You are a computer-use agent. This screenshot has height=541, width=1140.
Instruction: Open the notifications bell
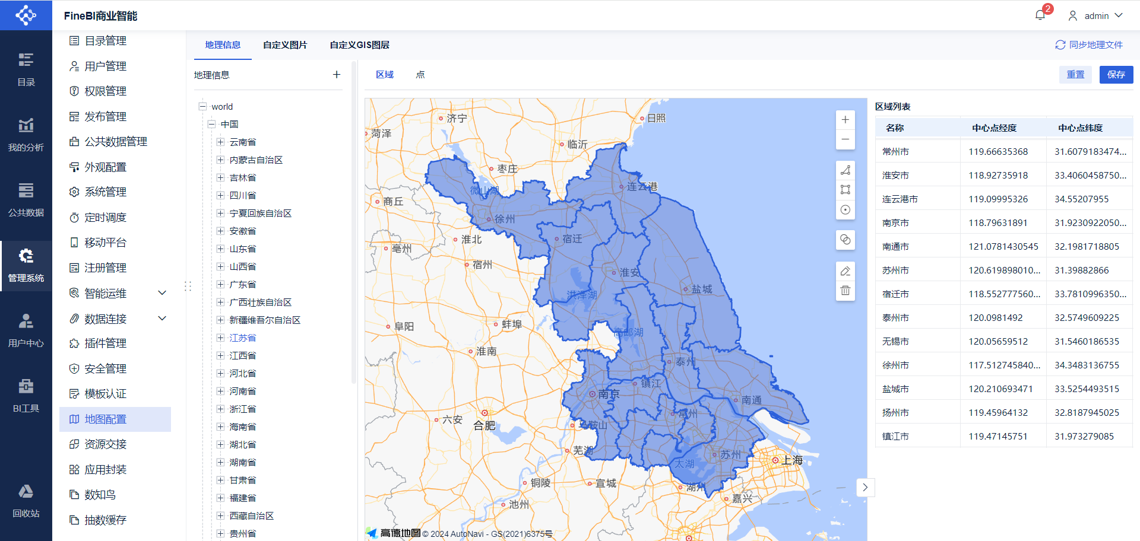[1040, 15]
